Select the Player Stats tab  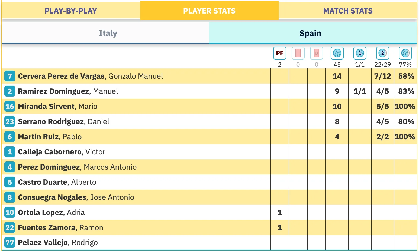click(x=209, y=11)
